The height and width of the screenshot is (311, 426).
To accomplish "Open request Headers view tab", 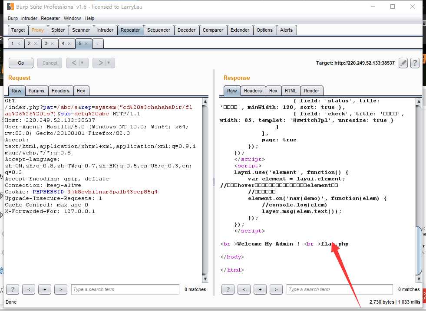I will 61,91.
